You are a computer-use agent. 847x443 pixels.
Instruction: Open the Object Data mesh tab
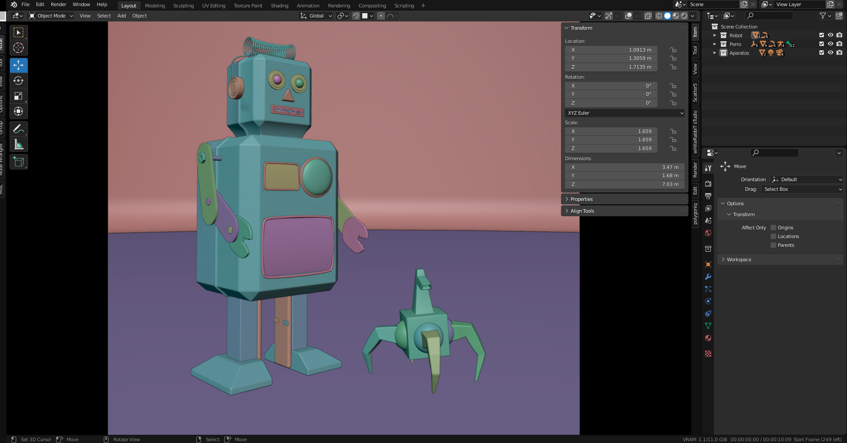708,326
